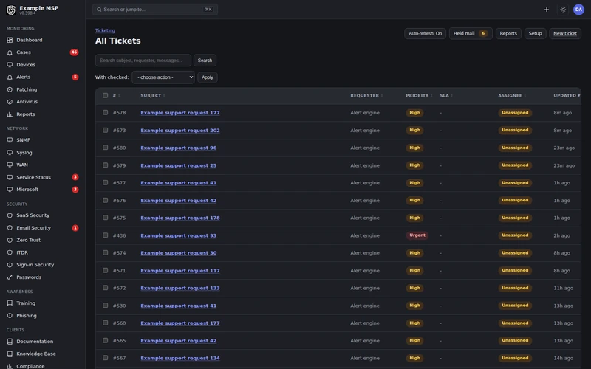Sort tickets by SLA column
Image resolution: width=591 pixels, height=369 pixels.
coord(446,96)
